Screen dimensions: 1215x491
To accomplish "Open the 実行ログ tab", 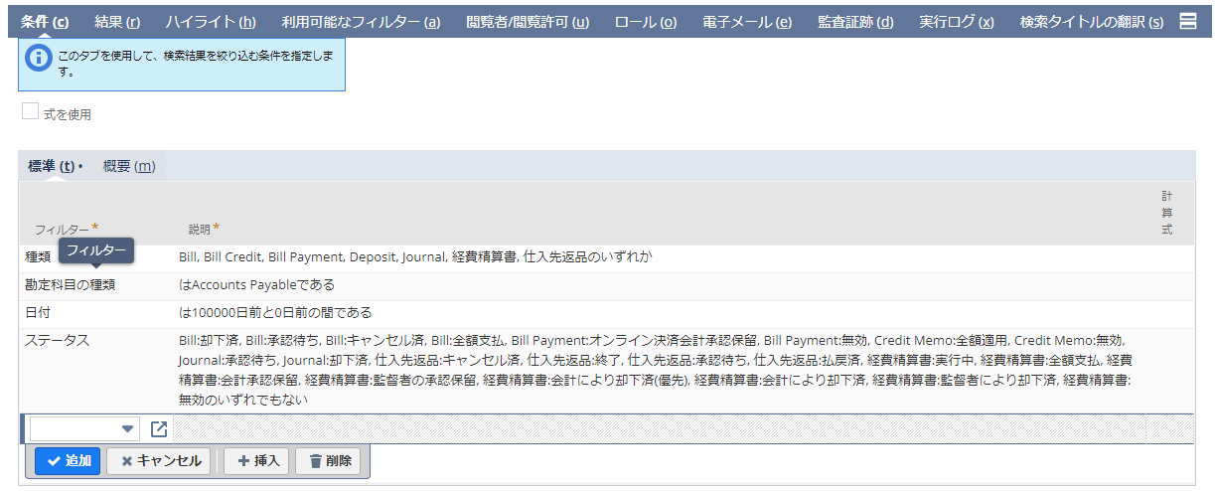I will pyautogui.click(x=956, y=21).
